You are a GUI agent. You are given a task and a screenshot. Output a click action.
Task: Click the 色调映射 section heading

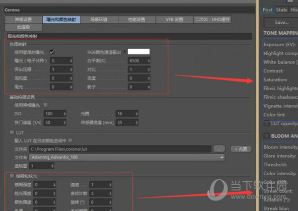coord(18,44)
